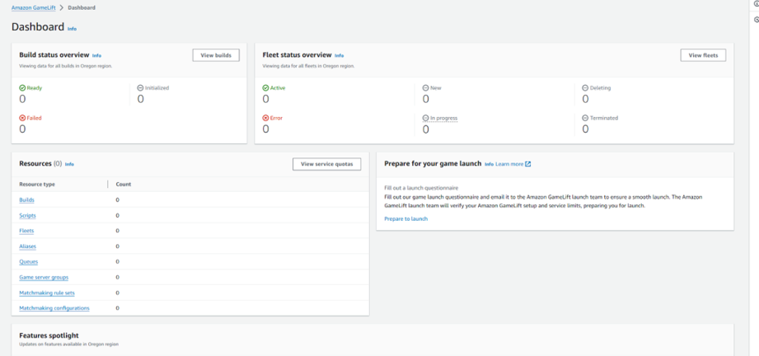Click the red Failed status icon
Viewport: 759px width, 356px height.
click(x=22, y=118)
